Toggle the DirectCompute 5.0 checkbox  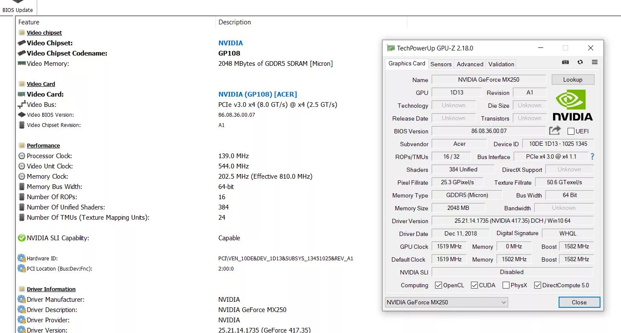click(538, 285)
